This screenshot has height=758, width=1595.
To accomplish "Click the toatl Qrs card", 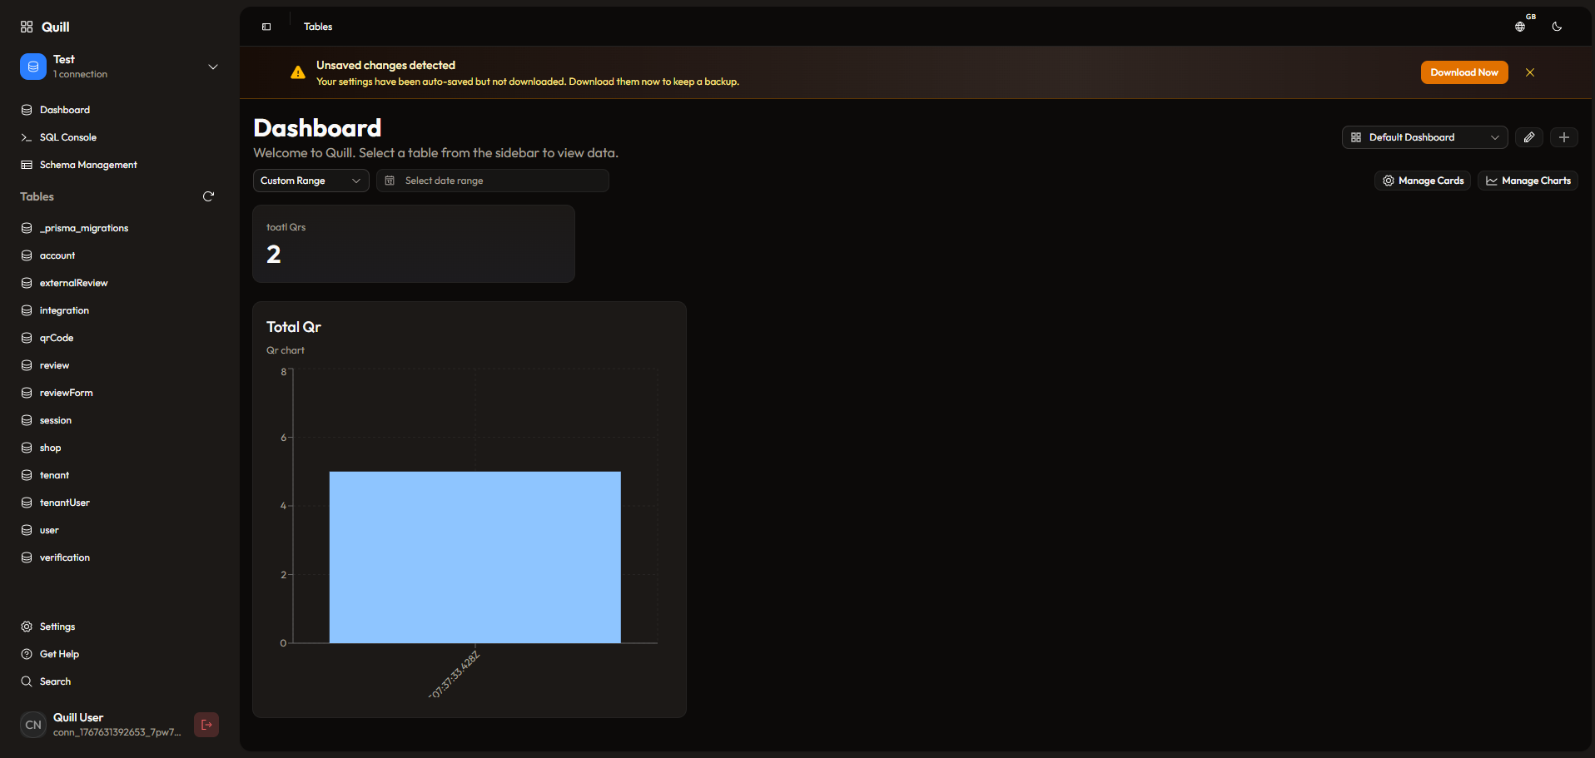I will point(414,244).
